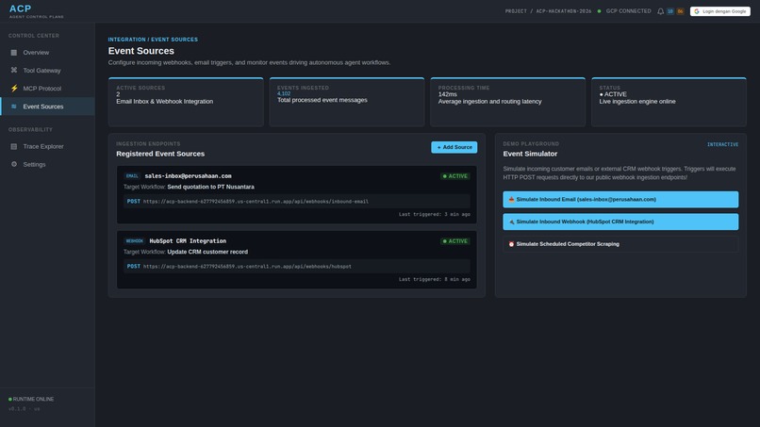Click Processing Time 142ms value
Screen dimensions: 760x427
[447, 94]
